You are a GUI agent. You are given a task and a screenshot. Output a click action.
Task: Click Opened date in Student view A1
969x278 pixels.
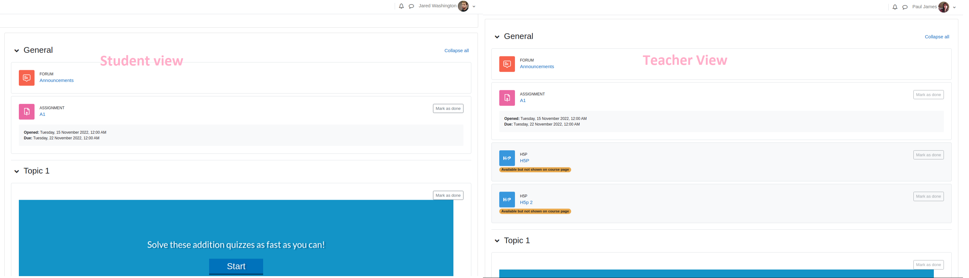tap(65, 133)
